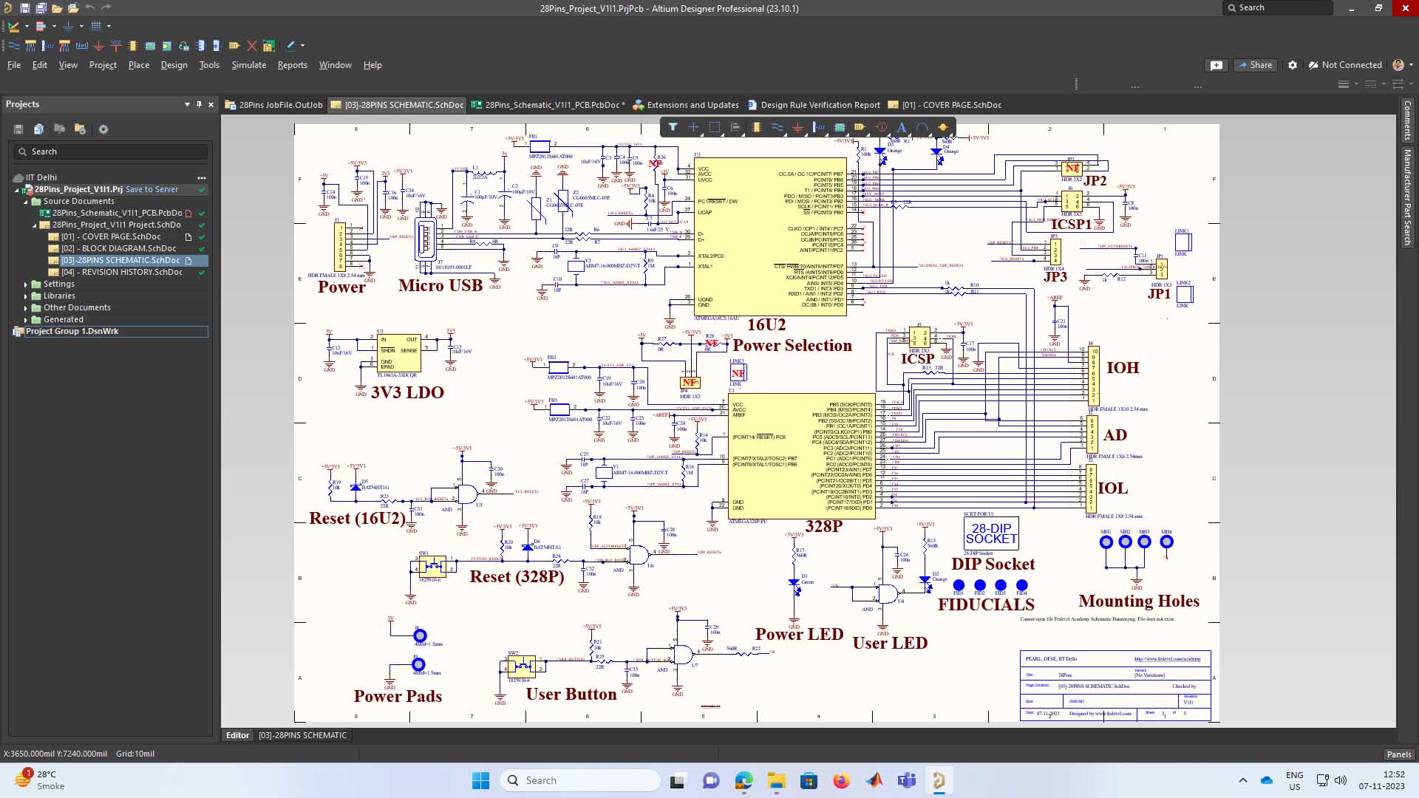This screenshot has height=798, width=1419.
Task: Select the Place Wire tool in toolbar
Action: (13, 46)
